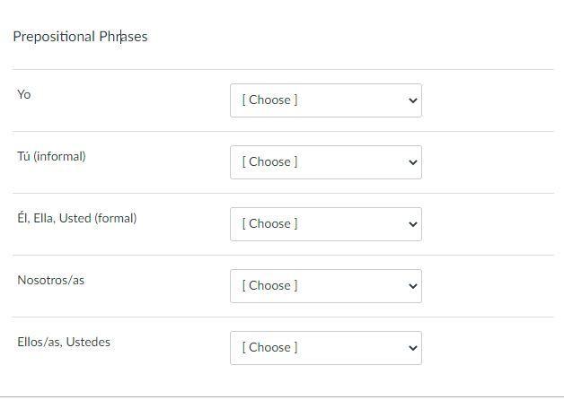Click the Prepositional Phrases heading
The width and height of the screenshot is (564, 400).
pos(80,37)
